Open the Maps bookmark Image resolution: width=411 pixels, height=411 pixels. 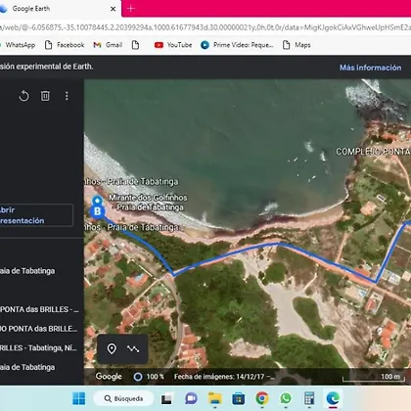point(297,45)
